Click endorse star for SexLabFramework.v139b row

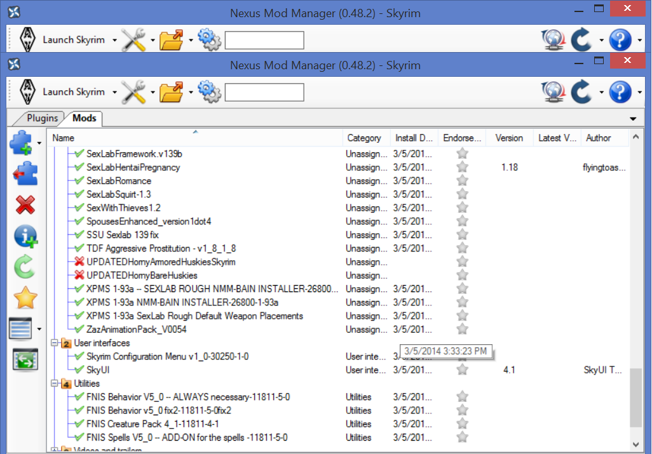coord(462,153)
